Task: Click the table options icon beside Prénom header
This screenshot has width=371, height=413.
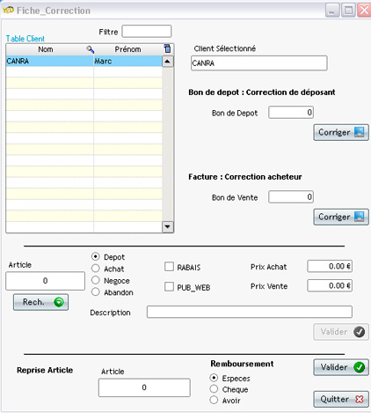Action: point(167,48)
